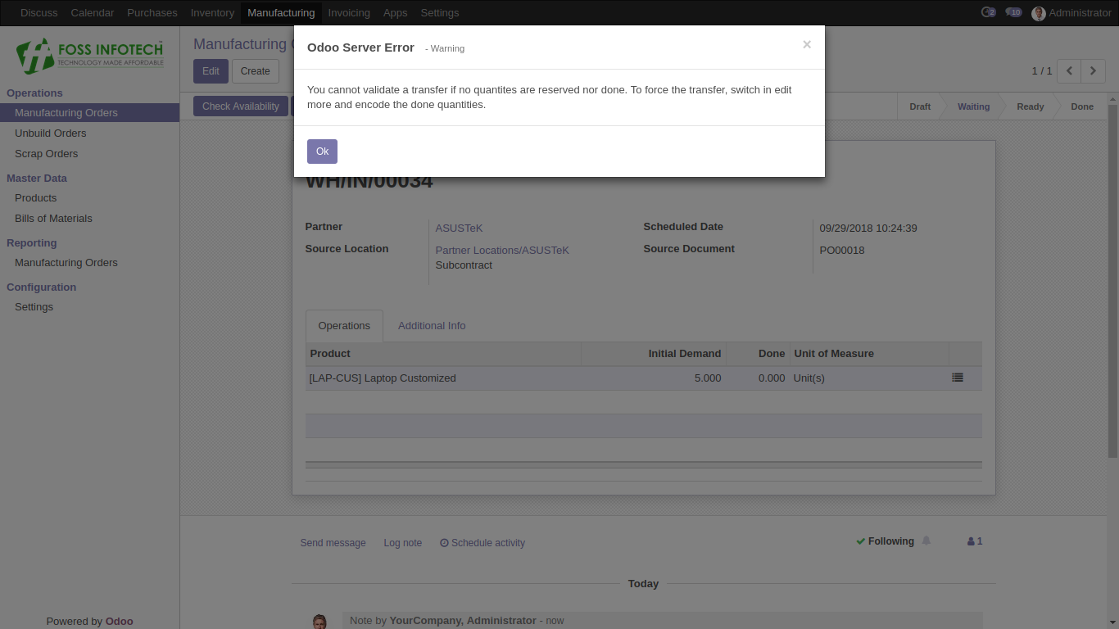Go to previous record arrow
Image resolution: width=1119 pixels, height=629 pixels.
click(x=1069, y=71)
